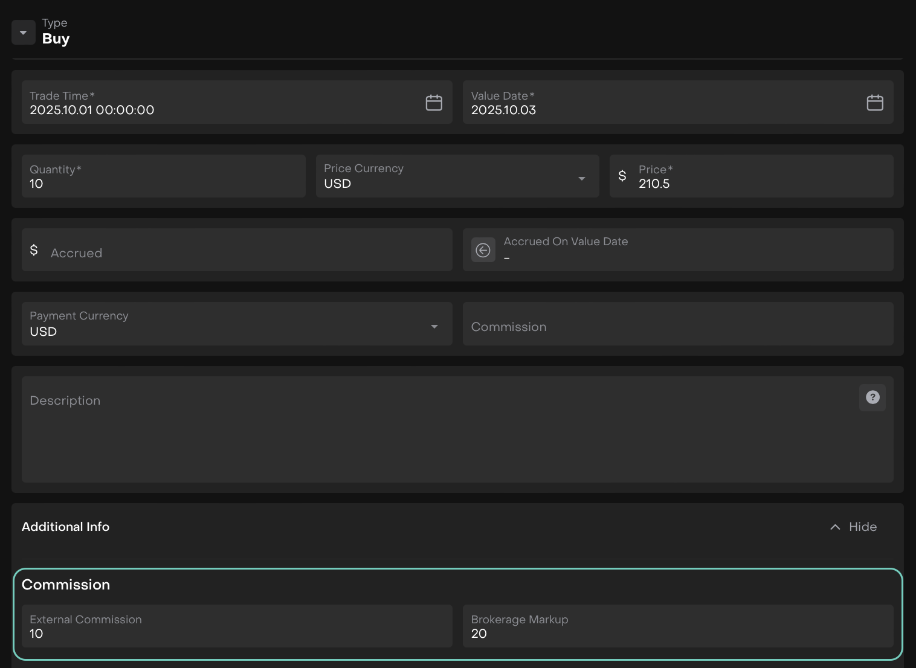Open the Value Date calendar picker
The image size is (916, 668).
pyautogui.click(x=875, y=103)
